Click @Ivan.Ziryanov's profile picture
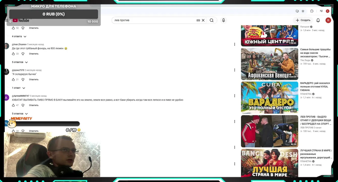Image resolution: width=338 pixels, height=182 pixels. [x=7, y=46]
